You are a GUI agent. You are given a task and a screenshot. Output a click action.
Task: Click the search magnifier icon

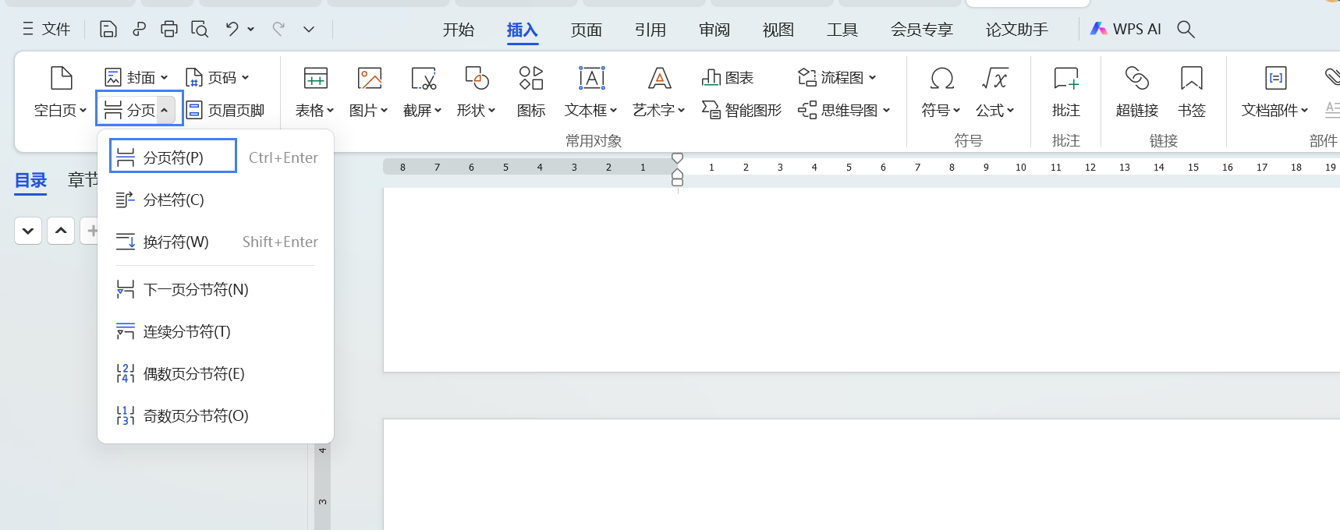click(1186, 30)
